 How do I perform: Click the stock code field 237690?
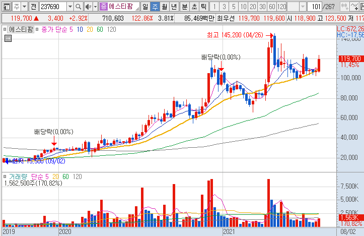point(53,7)
